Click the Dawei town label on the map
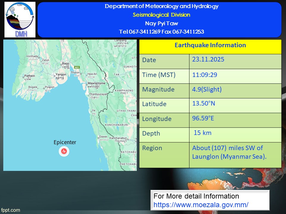286x214 pixels. 104,137
